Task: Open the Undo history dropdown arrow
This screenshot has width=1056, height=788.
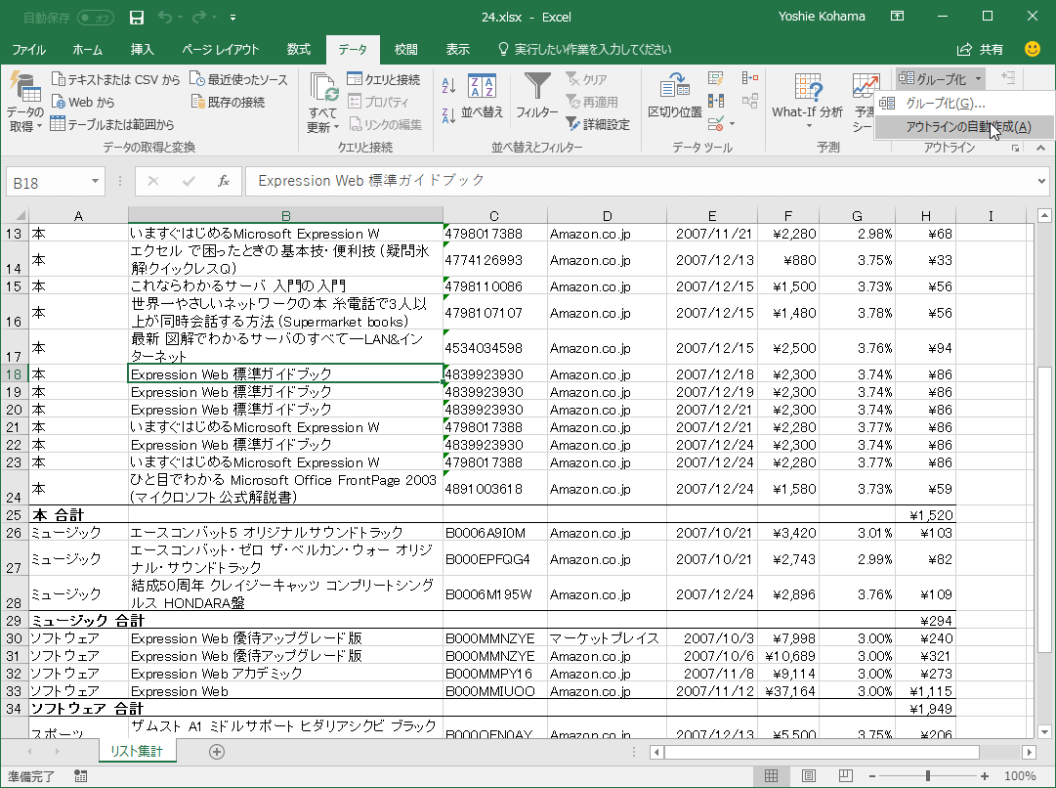Action: click(181, 18)
